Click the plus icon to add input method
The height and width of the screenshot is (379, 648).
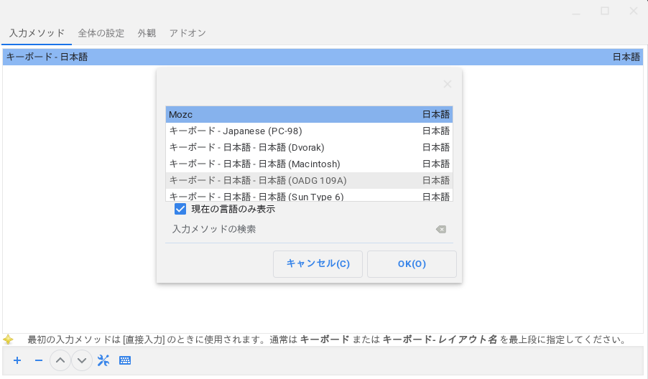17,360
